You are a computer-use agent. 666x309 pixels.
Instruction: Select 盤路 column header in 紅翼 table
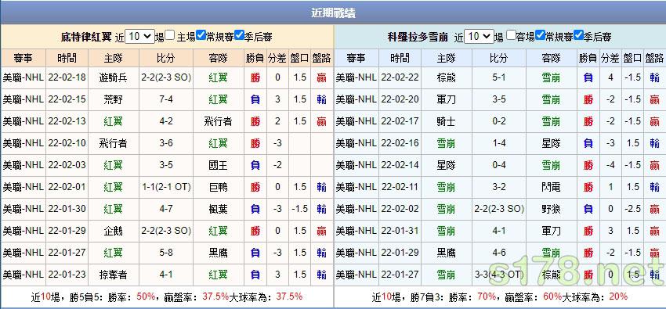[x=321, y=58]
